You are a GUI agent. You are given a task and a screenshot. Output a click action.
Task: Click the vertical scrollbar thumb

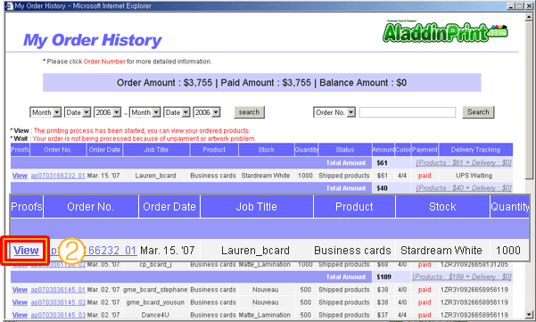coord(529,100)
